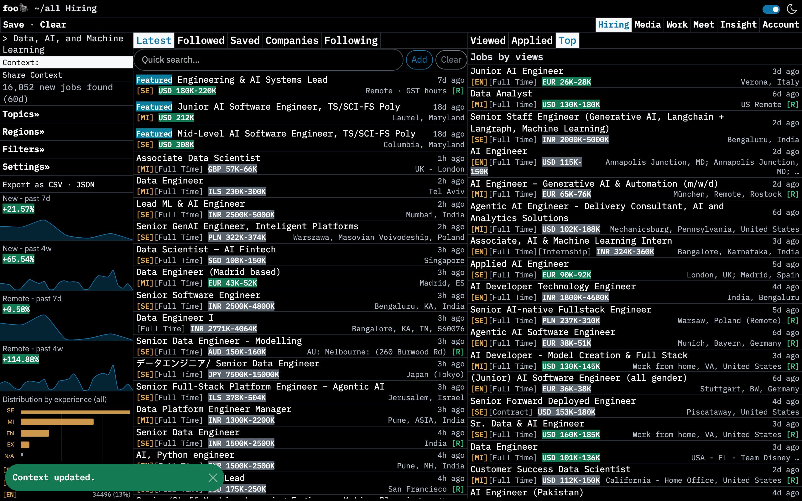Click the foo gorilla logo icon

pos(24,8)
